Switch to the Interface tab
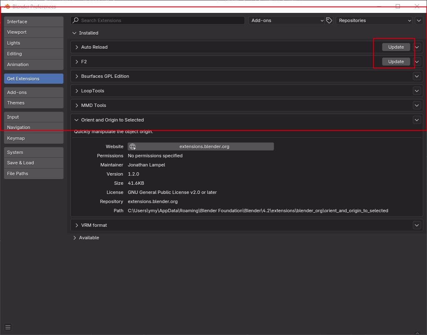This screenshot has height=335, width=427. click(34, 22)
